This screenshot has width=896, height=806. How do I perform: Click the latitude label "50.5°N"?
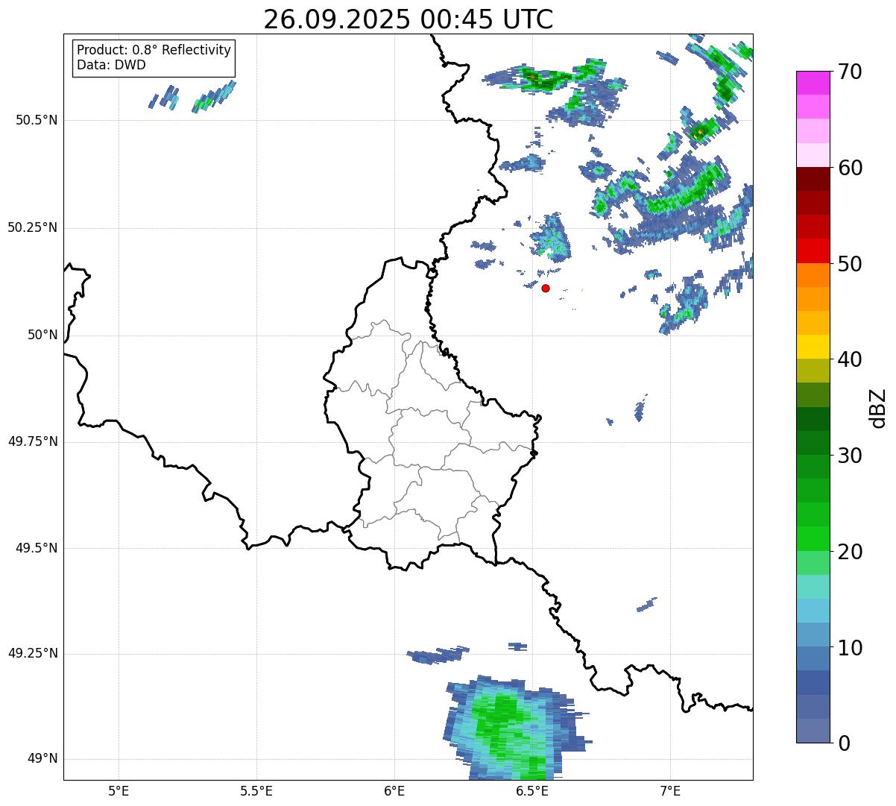pyautogui.click(x=37, y=120)
